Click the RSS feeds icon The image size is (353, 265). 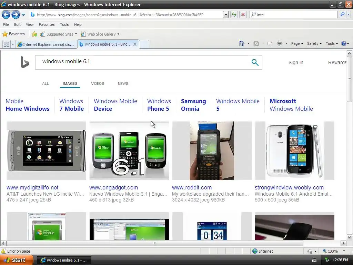coord(256,44)
